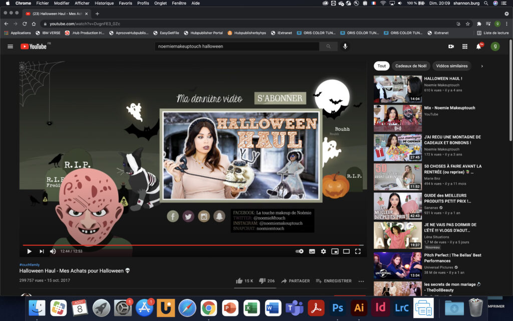Open the YouTube create video camera icon
Viewport: 513px width, 321px height.
coord(451,46)
